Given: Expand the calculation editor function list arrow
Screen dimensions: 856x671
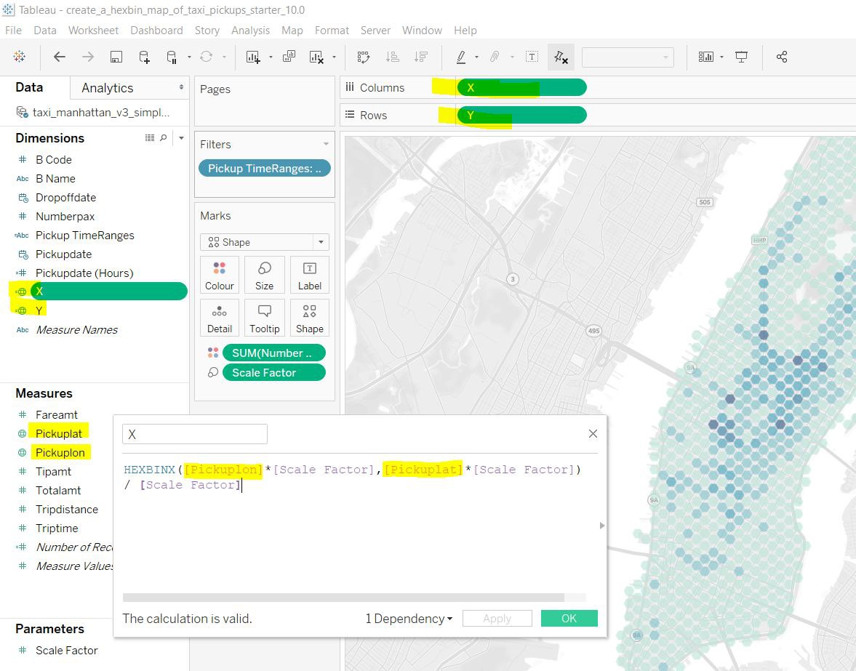Looking at the screenshot, I should pyautogui.click(x=602, y=526).
